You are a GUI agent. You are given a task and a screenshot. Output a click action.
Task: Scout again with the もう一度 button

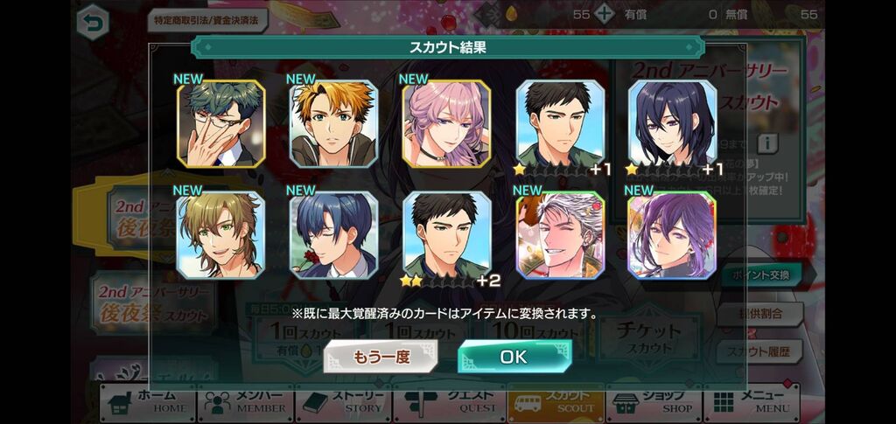tap(381, 357)
